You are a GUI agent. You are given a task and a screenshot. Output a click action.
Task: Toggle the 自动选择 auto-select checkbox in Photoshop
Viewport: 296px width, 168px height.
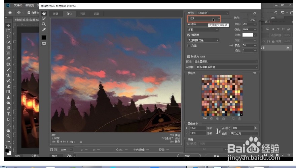point(29,13)
